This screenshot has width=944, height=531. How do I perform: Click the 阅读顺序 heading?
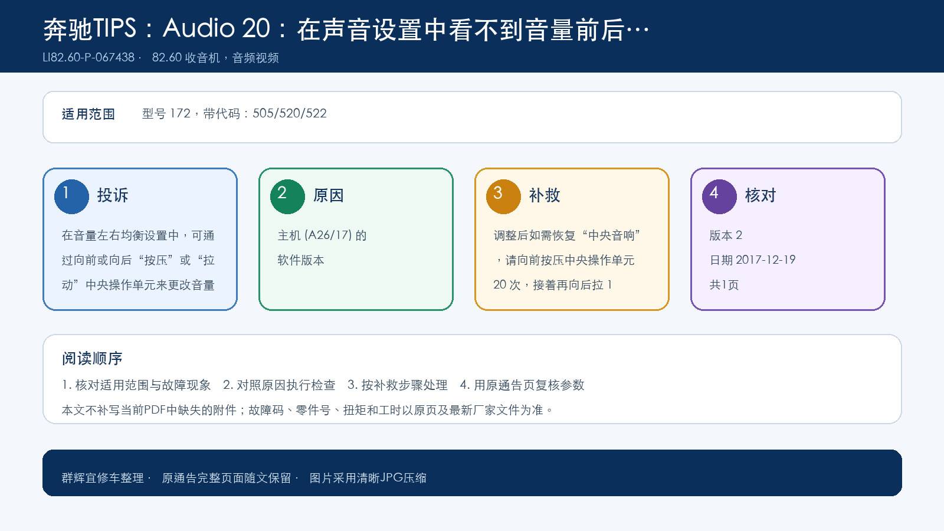pyautogui.click(x=92, y=359)
